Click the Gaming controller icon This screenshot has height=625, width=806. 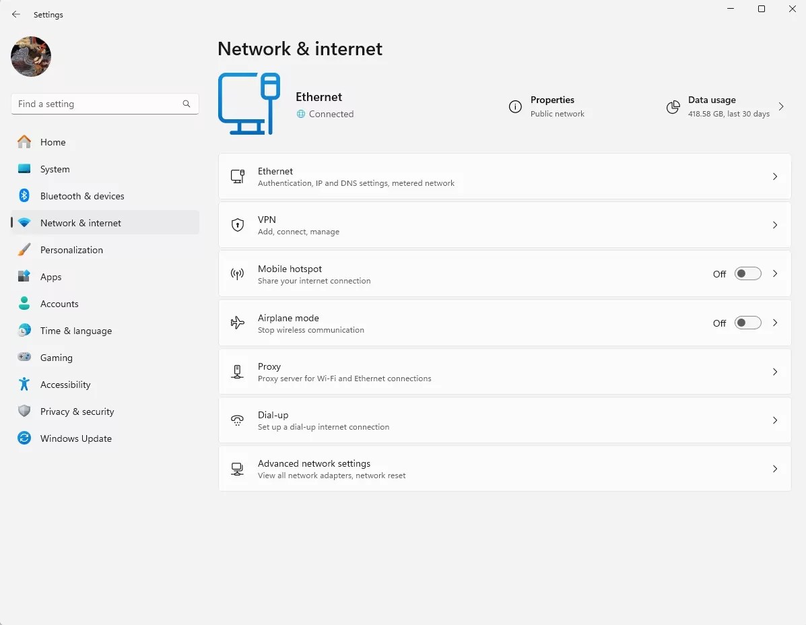tap(24, 358)
